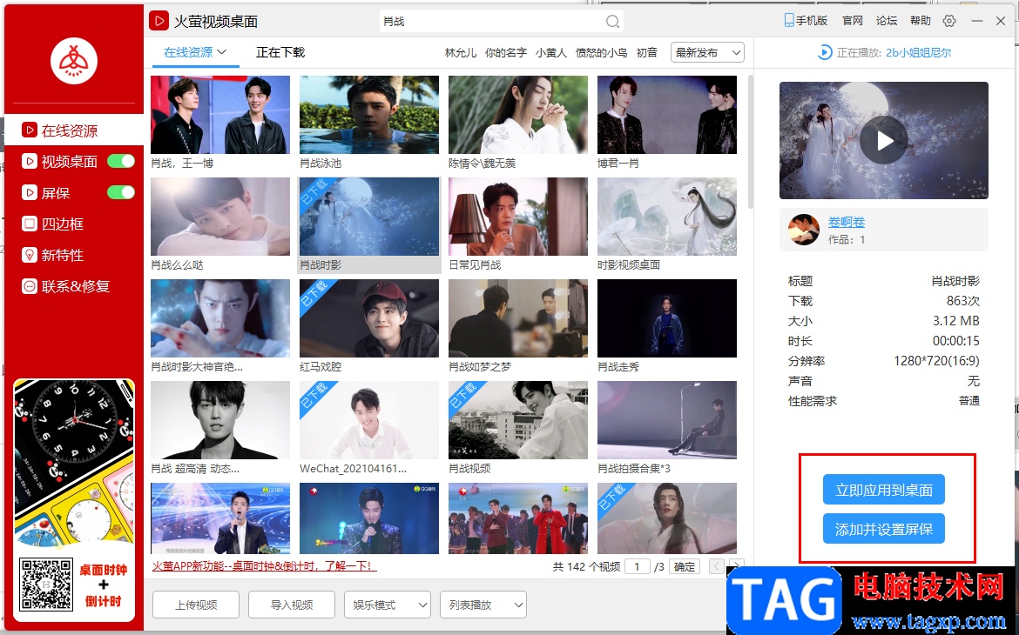Open the 论坛 link

(887, 21)
